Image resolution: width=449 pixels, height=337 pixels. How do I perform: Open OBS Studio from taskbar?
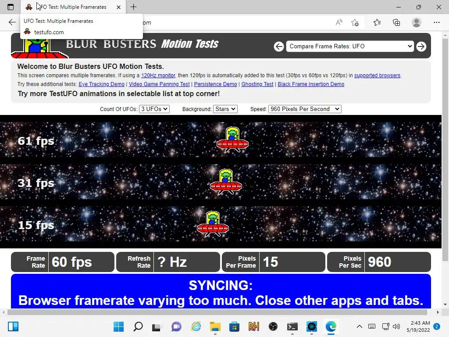pos(273,326)
